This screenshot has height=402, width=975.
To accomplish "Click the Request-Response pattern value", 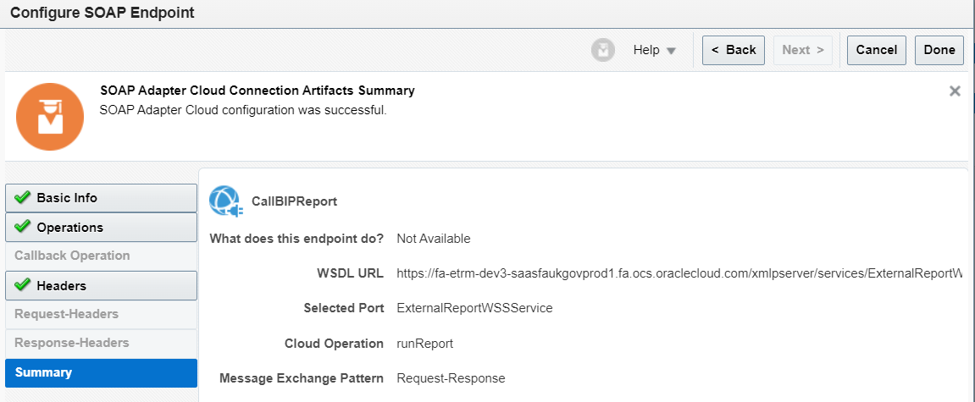I will pyautogui.click(x=451, y=377).
